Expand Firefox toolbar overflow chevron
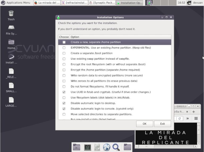204x152 pixels. (188, 118)
